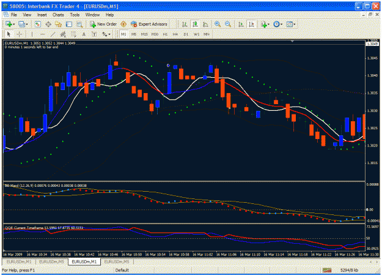Open the Charts menu
The width and height of the screenshot is (382, 275).
click(58, 15)
